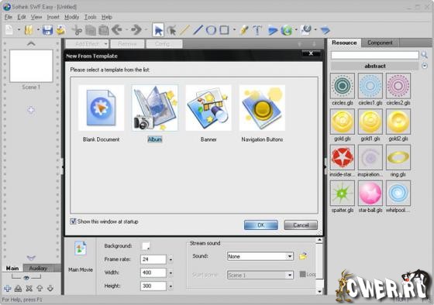Select the blue Line tool
This screenshot has width=434, height=305.
pos(198,30)
